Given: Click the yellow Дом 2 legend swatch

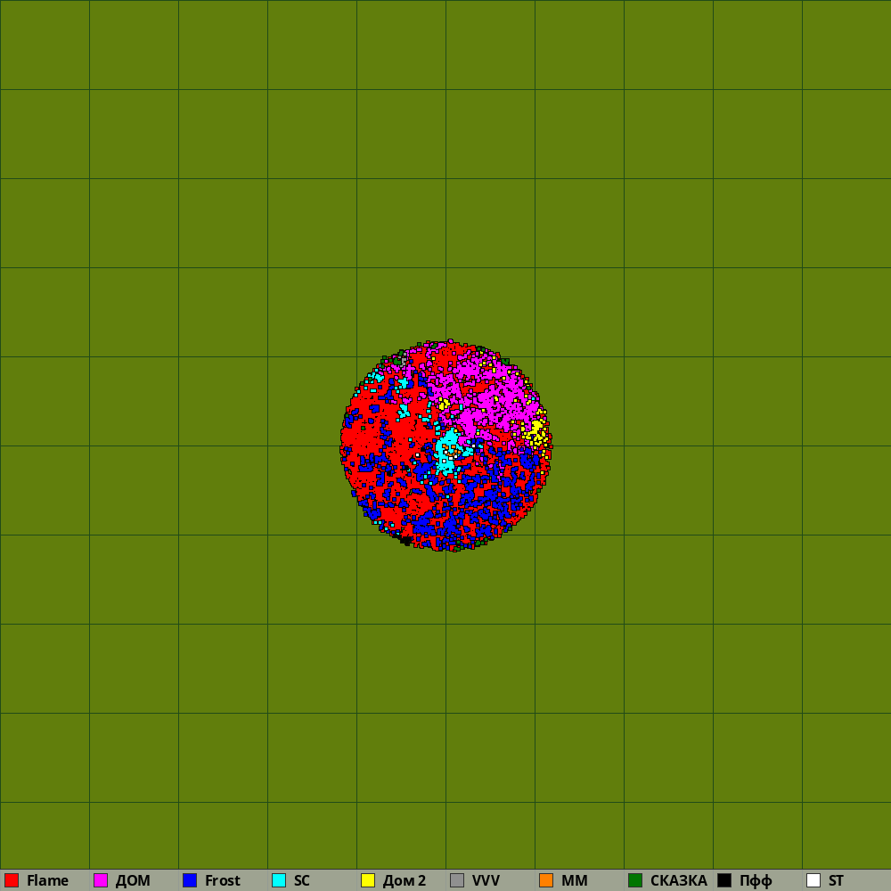Looking at the screenshot, I should click(368, 880).
